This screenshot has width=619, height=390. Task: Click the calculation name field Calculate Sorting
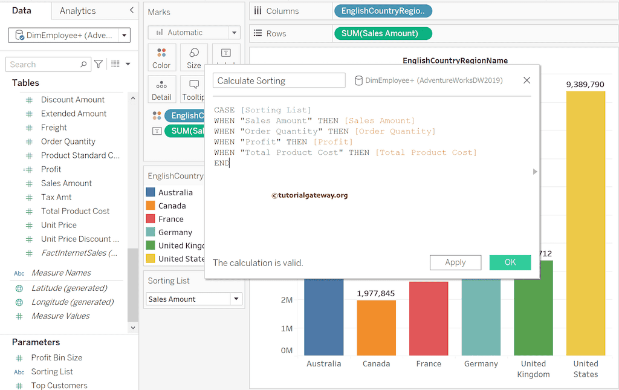(279, 80)
